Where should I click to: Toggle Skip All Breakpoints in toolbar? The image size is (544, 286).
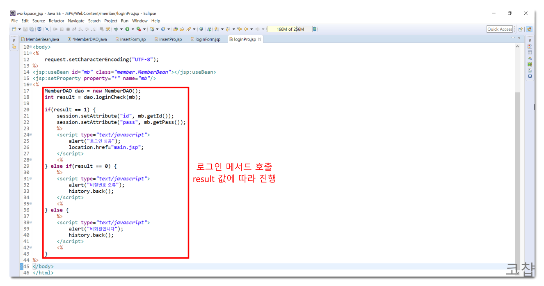tap(47, 29)
